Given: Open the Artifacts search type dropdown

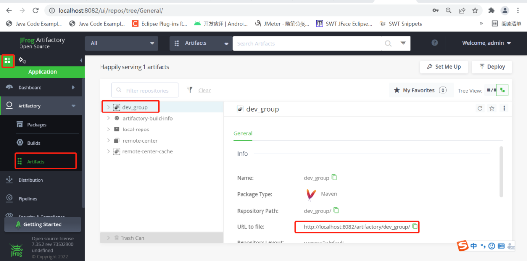Looking at the screenshot, I should [x=201, y=43].
